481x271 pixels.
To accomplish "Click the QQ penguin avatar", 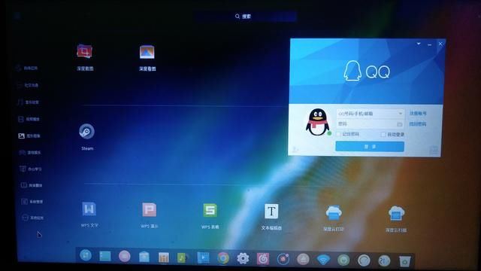I will click(318, 122).
